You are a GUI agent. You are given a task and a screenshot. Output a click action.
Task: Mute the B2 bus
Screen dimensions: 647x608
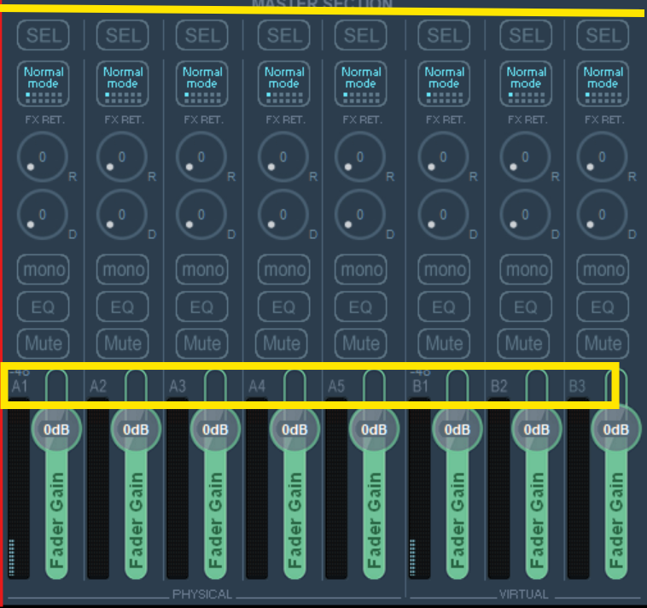[x=525, y=343]
